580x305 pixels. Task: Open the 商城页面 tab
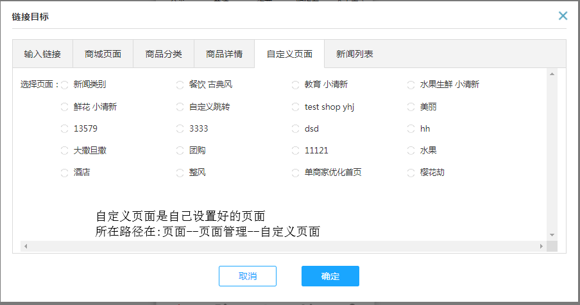coord(103,54)
